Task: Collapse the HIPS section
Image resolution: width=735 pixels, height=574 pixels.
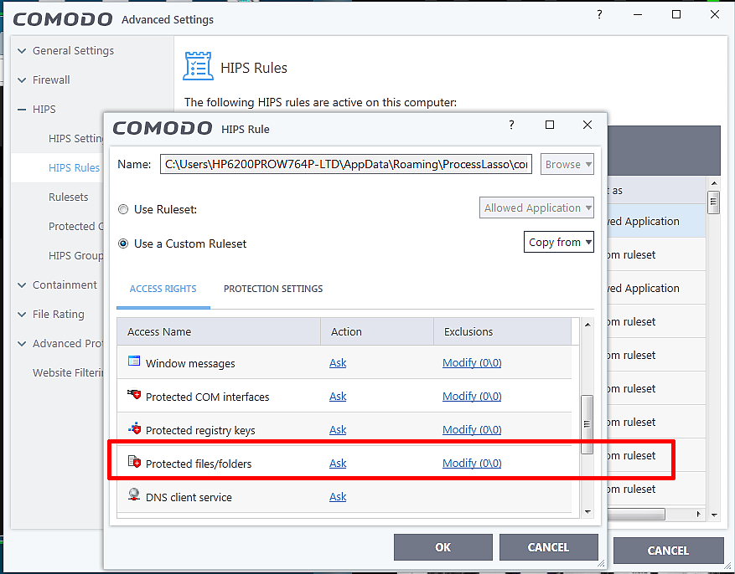Action: tap(22, 110)
